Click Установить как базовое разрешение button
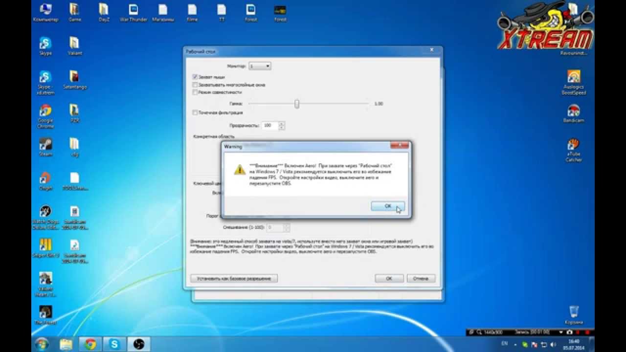626x352 pixels. (x=234, y=278)
